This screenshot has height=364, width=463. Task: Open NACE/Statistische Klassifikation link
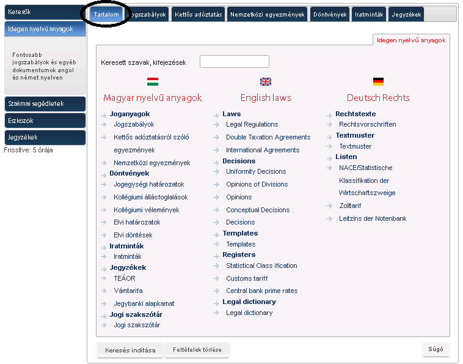click(x=367, y=180)
